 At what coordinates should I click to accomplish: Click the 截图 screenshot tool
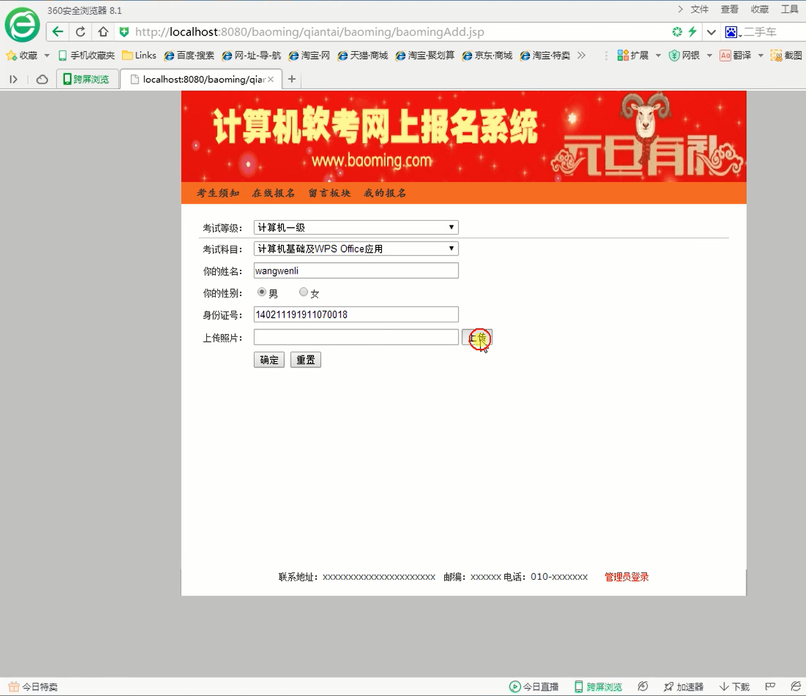[787, 55]
